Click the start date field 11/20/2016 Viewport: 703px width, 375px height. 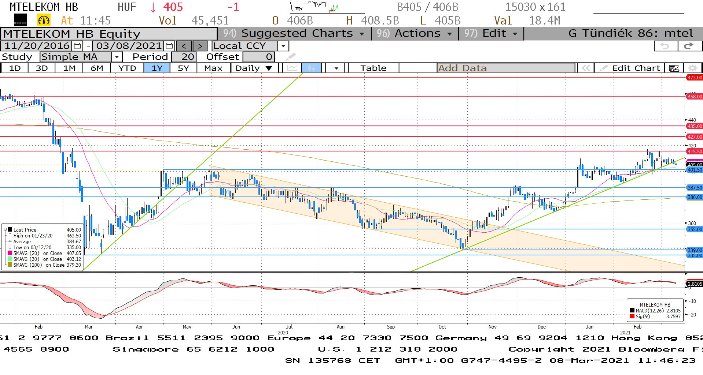(37, 46)
